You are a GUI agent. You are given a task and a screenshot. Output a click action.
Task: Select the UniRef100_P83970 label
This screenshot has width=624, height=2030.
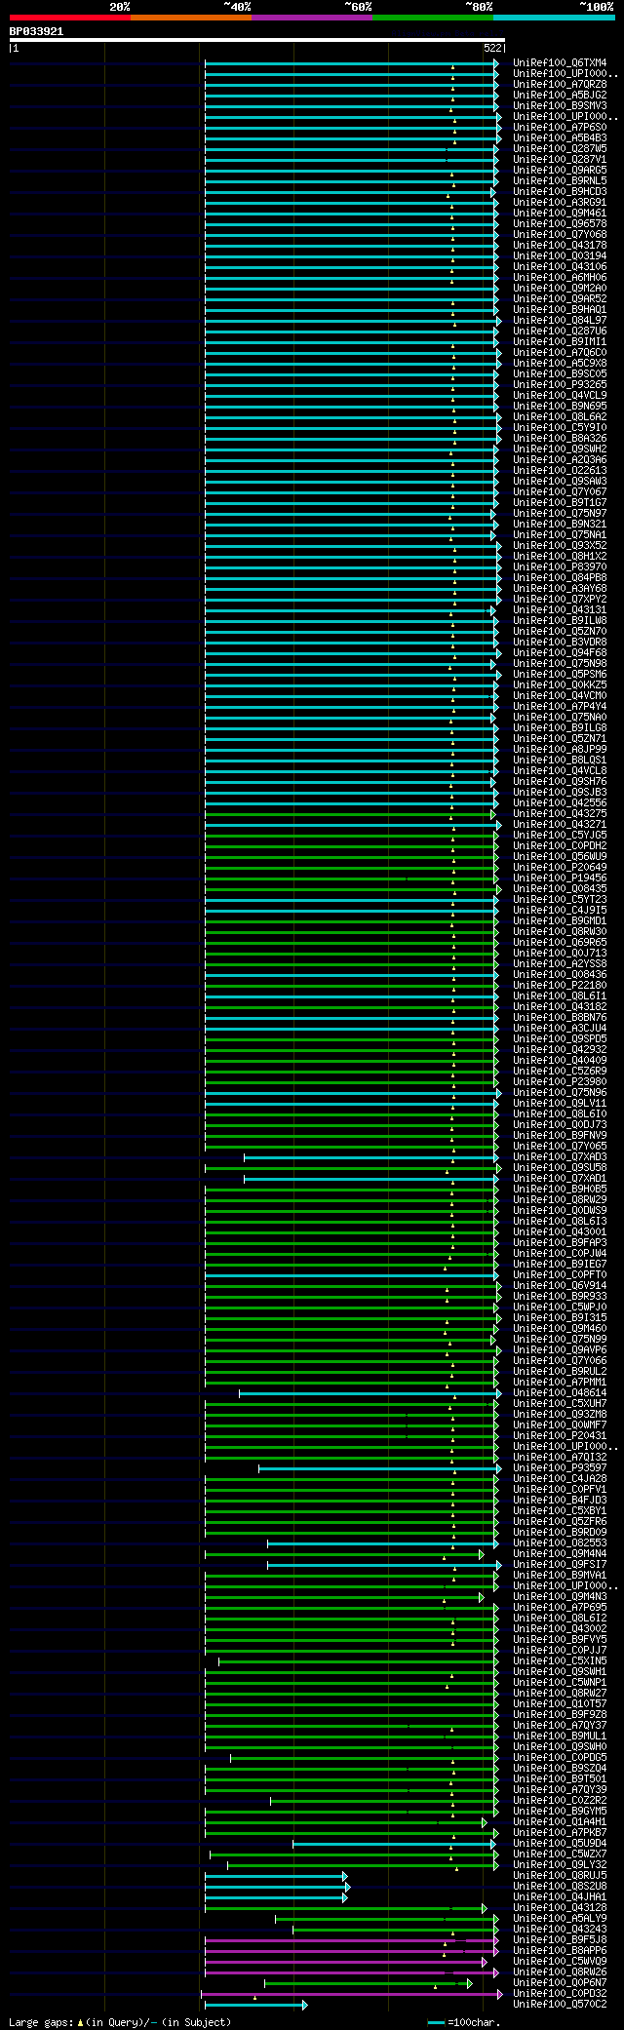pyautogui.click(x=560, y=567)
